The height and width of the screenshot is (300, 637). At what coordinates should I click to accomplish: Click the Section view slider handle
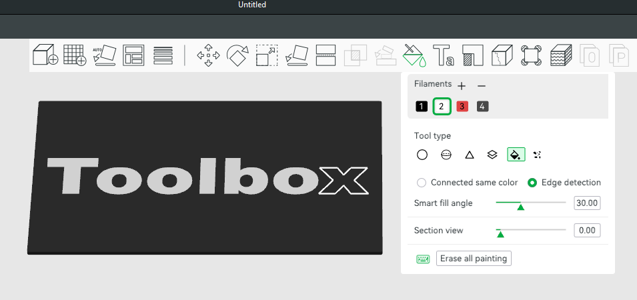click(x=500, y=234)
